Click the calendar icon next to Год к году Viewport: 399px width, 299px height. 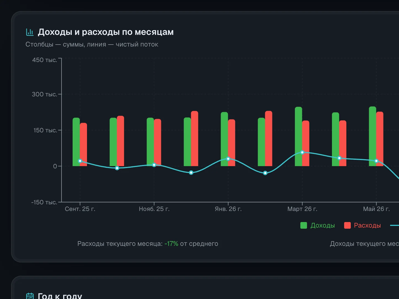(x=30, y=296)
